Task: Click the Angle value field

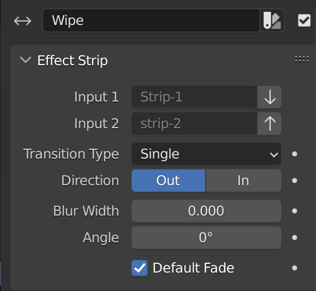Action: click(206, 237)
